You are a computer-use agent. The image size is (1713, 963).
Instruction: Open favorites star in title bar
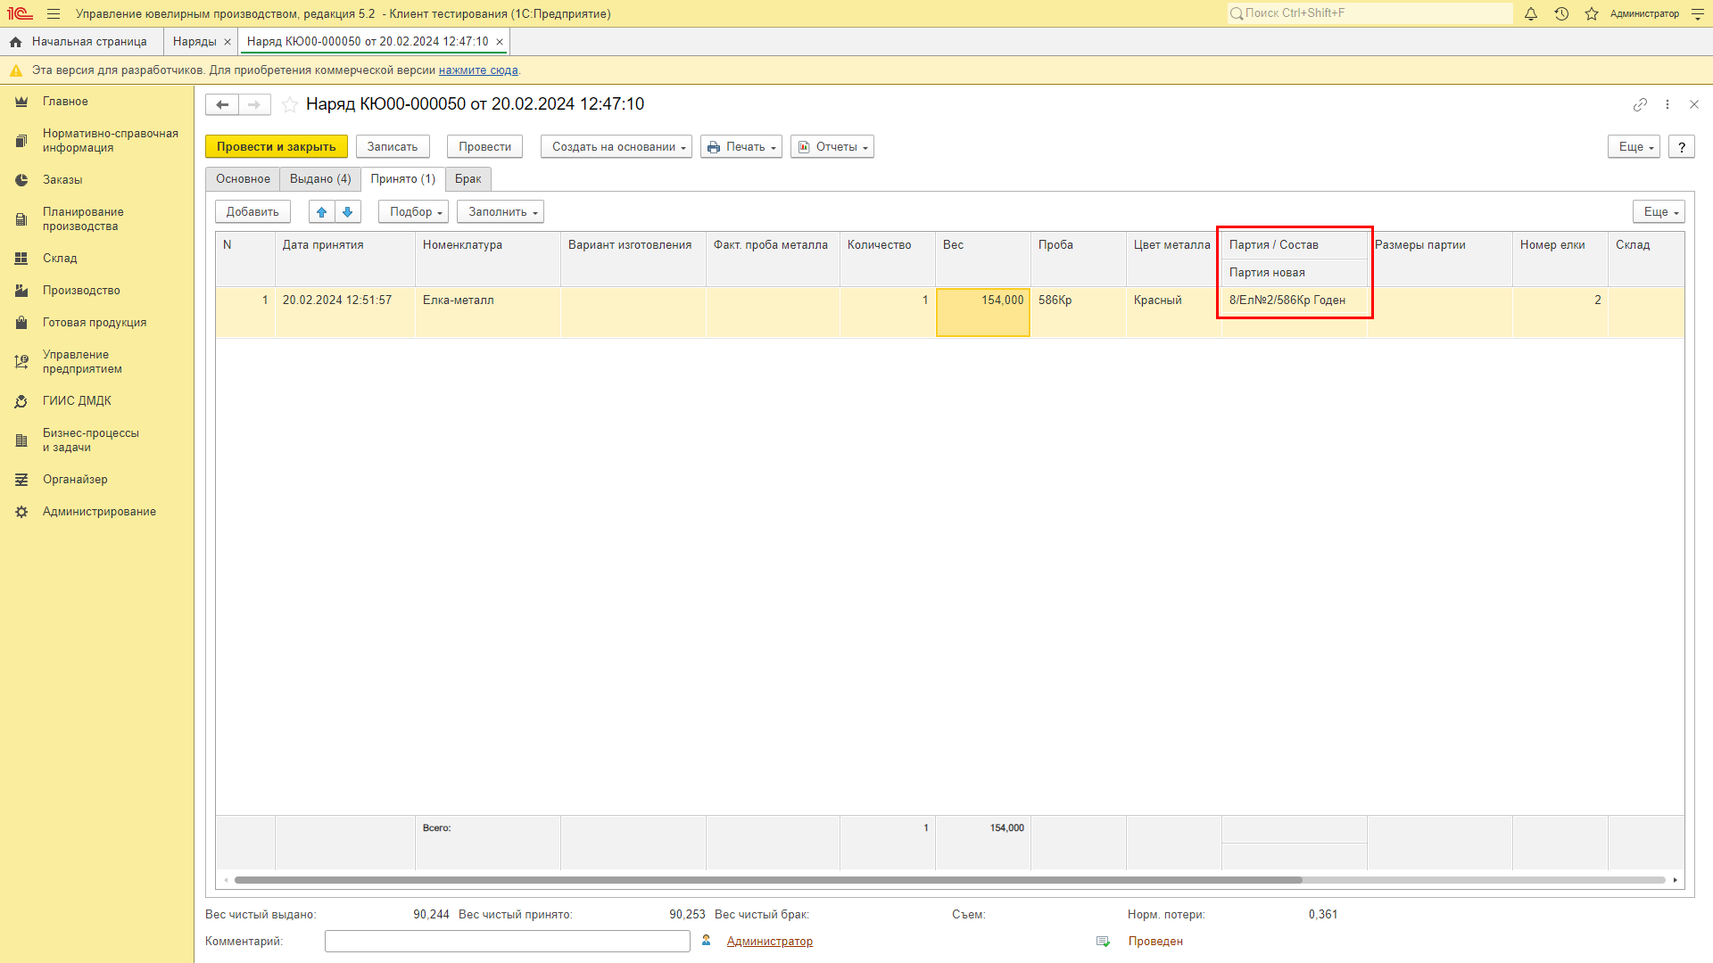[1592, 14]
